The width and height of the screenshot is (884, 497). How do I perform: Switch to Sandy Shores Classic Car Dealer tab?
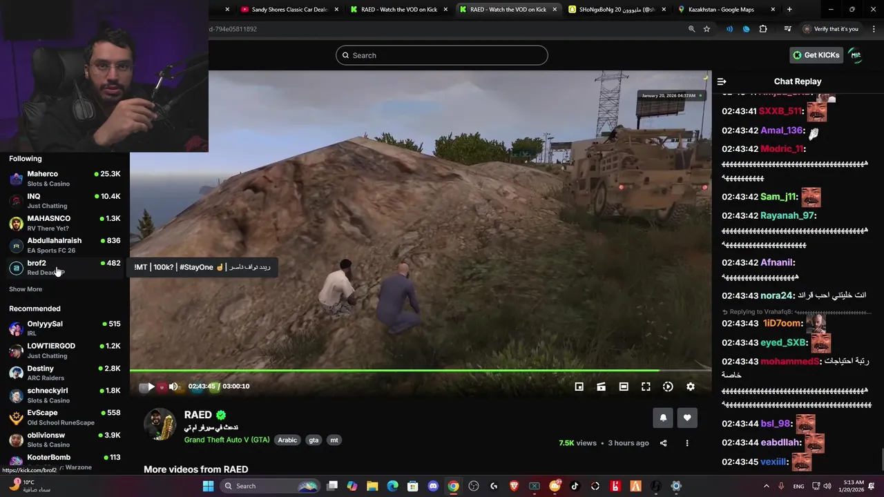[289, 10]
